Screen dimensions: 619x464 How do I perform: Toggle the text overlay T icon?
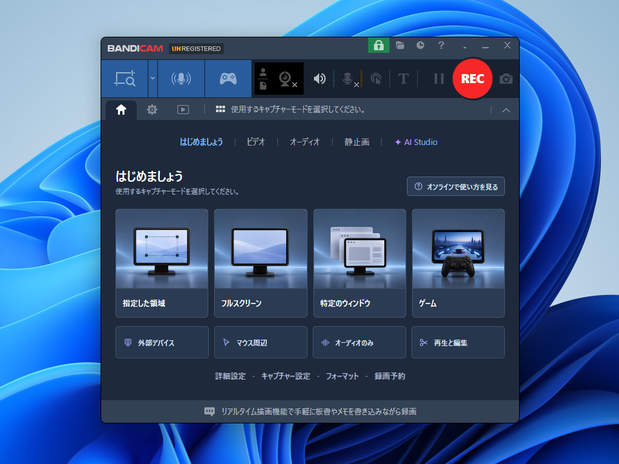403,79
